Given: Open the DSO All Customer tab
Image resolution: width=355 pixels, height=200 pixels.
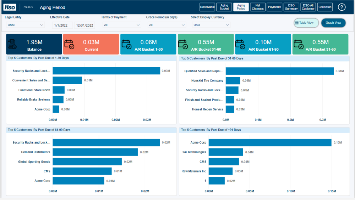Looking at the screenshot, I should pos(308,7).
